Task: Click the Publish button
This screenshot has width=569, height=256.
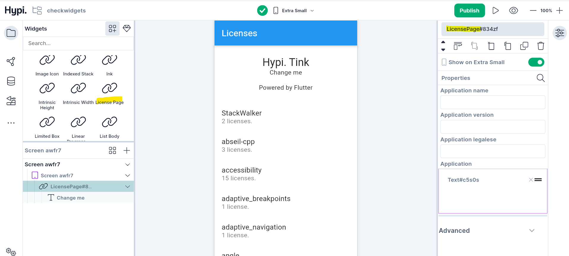Action: (469, 11)
